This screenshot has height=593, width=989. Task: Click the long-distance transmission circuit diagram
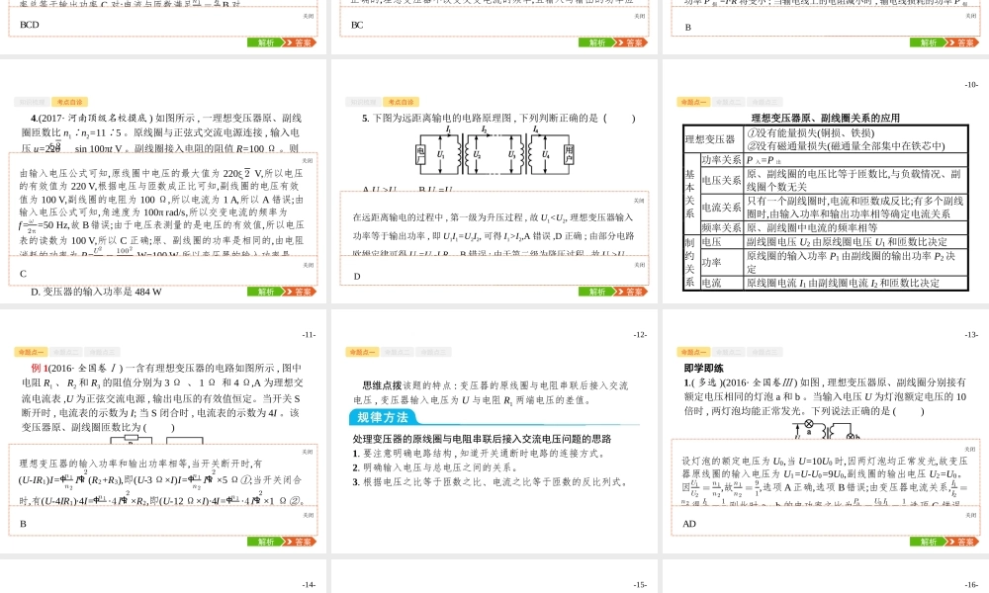point(494,152)
